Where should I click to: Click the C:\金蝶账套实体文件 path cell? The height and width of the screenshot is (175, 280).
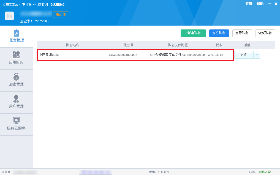tap(178, 55)
